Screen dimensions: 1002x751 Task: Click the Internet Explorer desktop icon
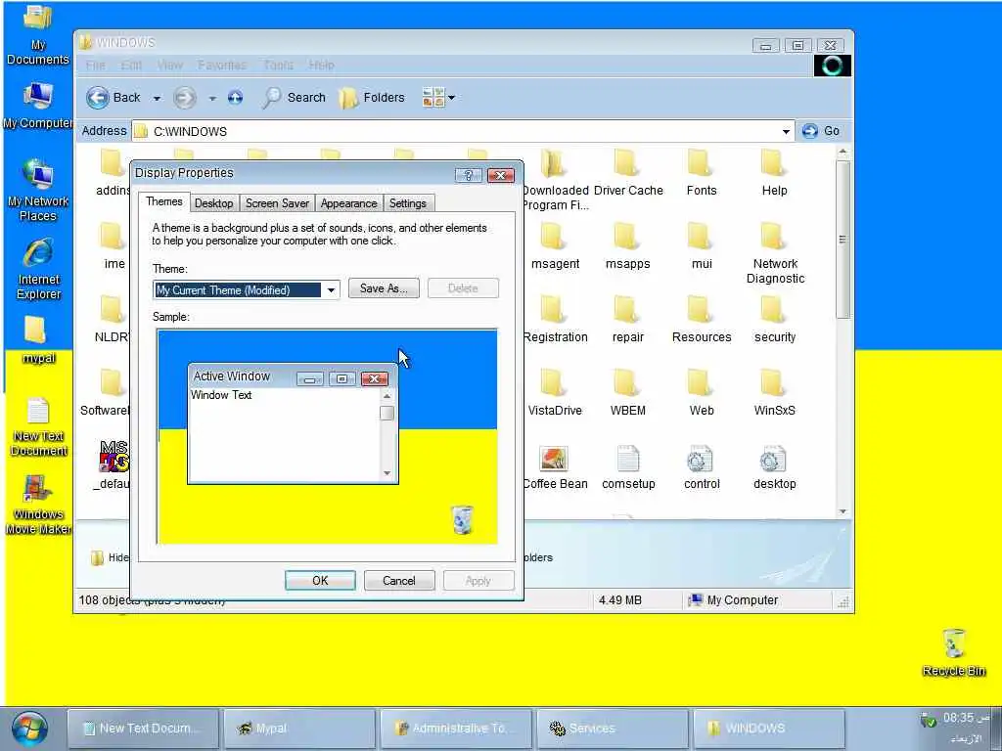[38, 269]
